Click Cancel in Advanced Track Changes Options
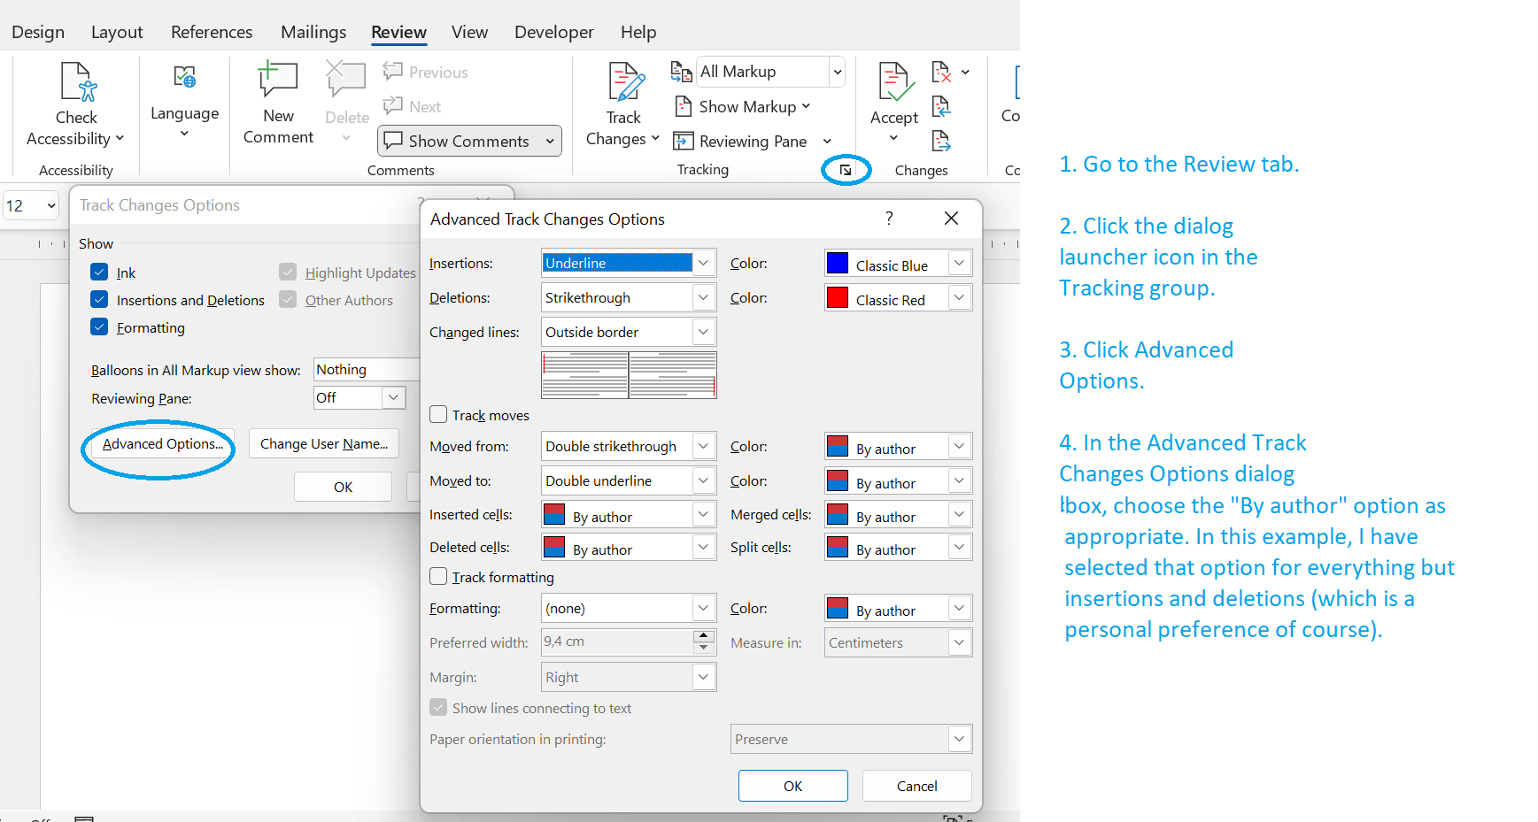This screenshot has width=1538, height=822. (916, 786)
